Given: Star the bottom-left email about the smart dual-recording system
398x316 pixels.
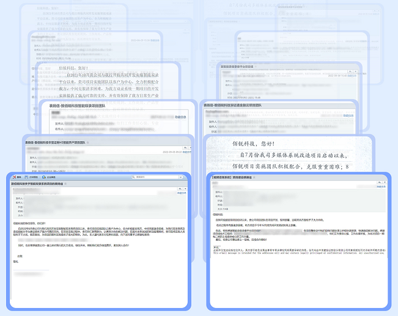Looking at the screenshot, I should (65, 183).
